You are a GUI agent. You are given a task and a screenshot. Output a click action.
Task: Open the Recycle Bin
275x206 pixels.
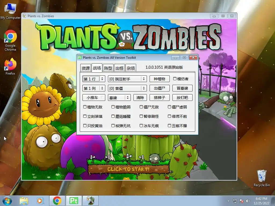pos(262,178)
